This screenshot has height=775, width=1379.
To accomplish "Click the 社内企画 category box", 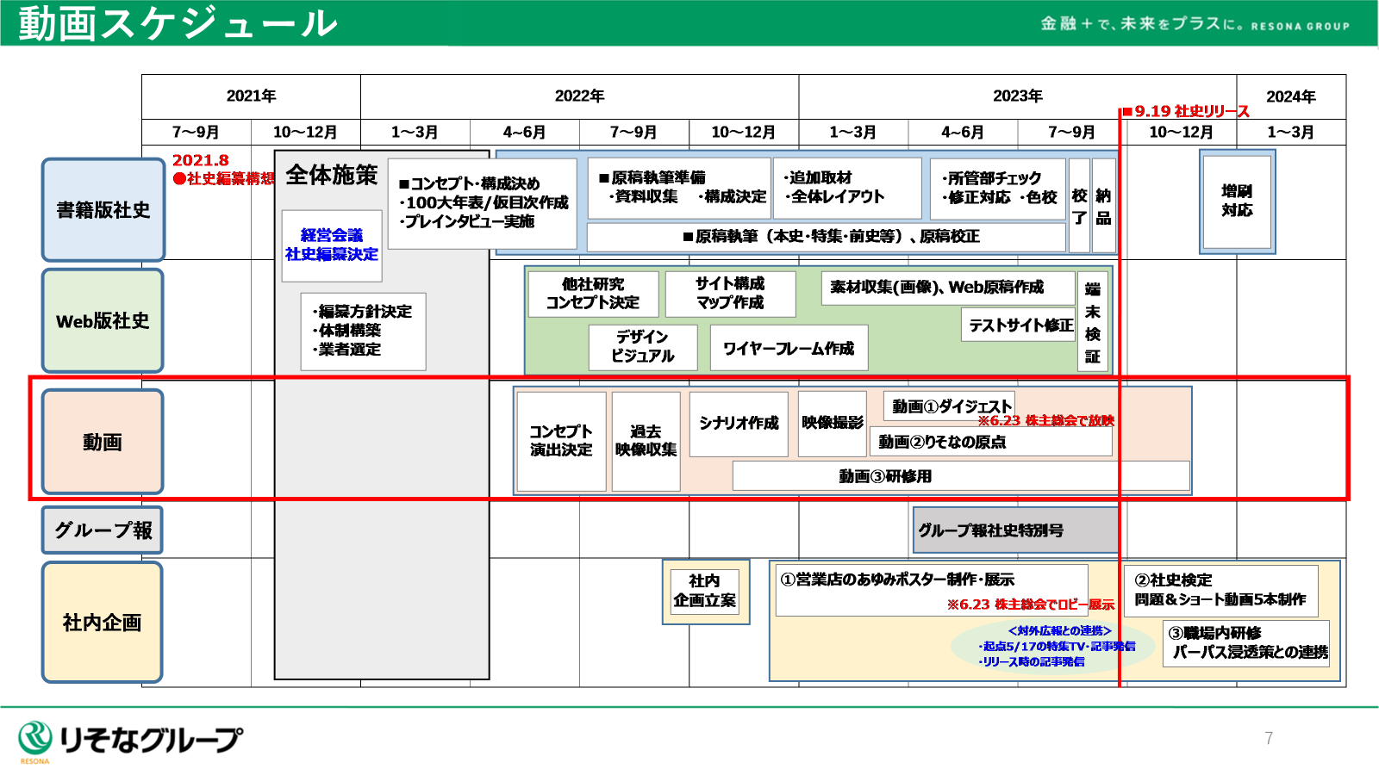I will pos(103,623).
